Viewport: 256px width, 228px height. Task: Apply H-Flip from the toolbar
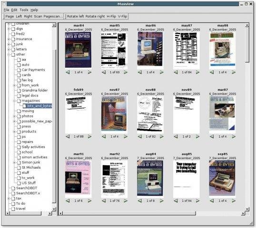[111, 16]
